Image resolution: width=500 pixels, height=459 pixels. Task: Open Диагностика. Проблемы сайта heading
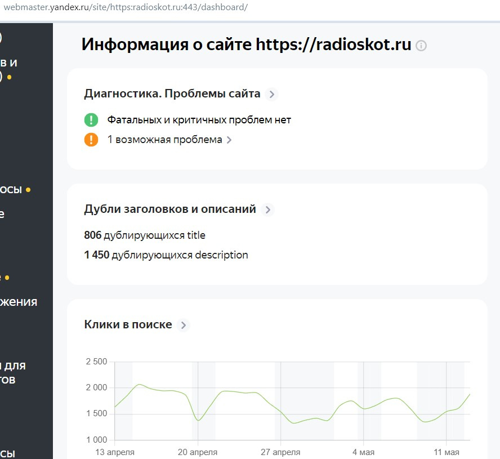[x=172, y=94]
